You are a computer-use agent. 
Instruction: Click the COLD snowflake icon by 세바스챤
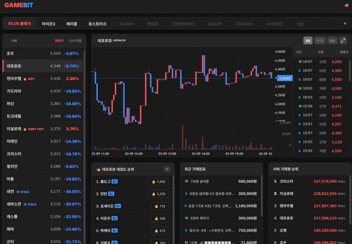click(x=25, y=204)
